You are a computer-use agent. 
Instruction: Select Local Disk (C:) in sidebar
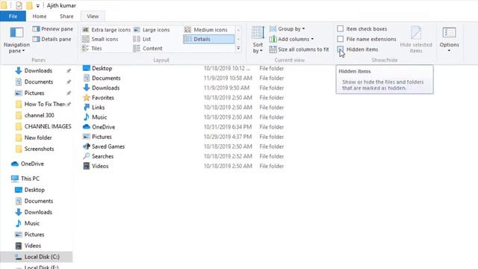point(42,257)
